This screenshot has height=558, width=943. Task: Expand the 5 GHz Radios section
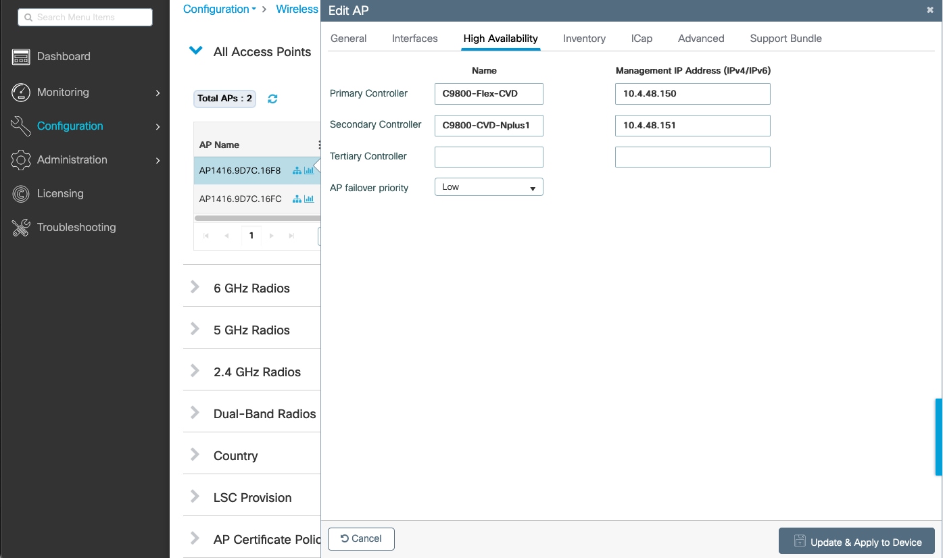pyautogui.click(x=195, y=329)
